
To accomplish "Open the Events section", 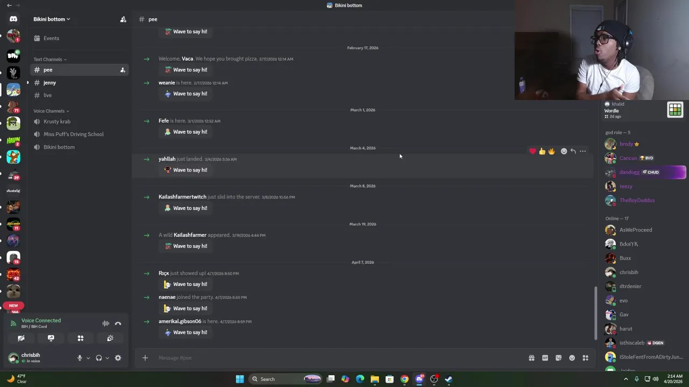I will [51, 38].
